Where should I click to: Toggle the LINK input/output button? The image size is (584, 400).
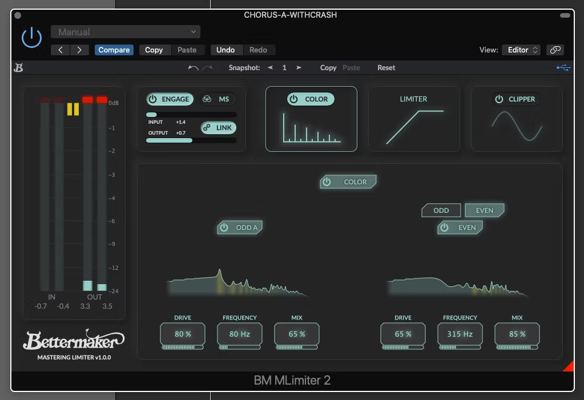[219, 128]
